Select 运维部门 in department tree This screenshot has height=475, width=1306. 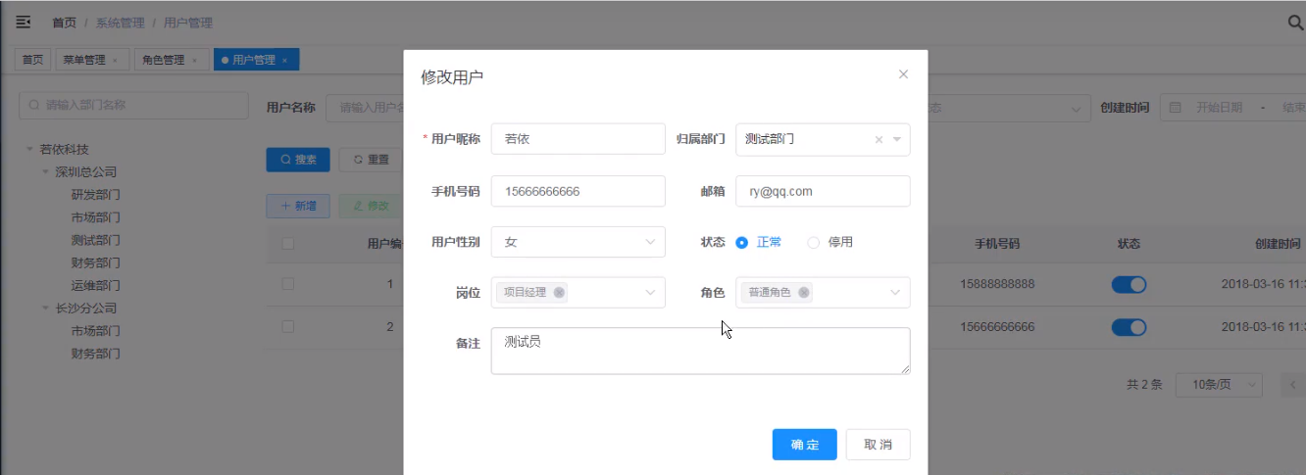[95, 286]
